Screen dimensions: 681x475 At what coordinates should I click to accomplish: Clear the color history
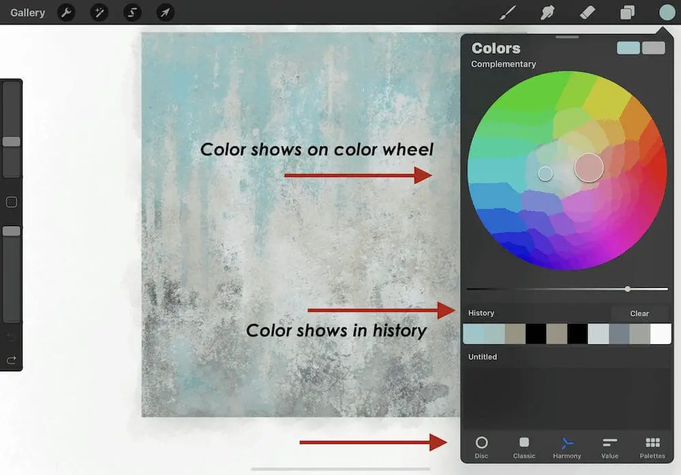[x=639, y=314]
